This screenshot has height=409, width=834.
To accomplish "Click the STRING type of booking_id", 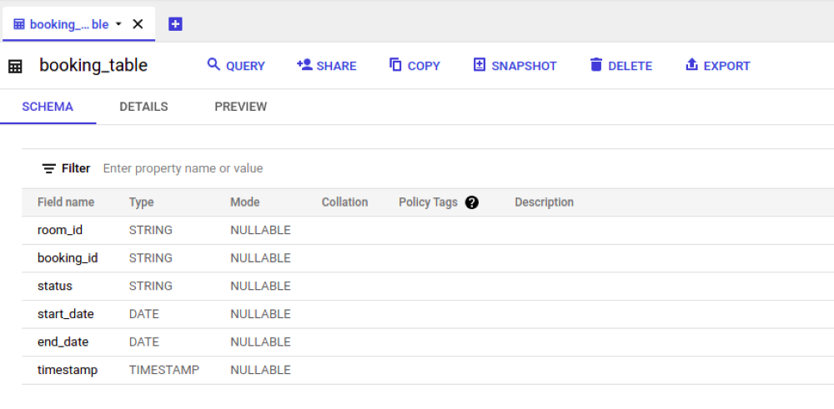I will click(150, 258).
